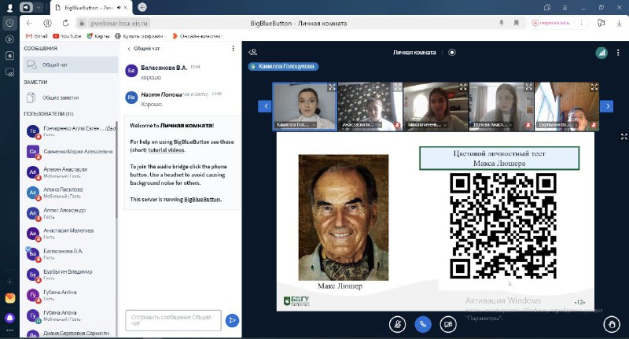Screen dimensions: 629x339
Task: Open BigBlueButton options three-dot menu
Action: pyautogui.click(x=618, y=53)
